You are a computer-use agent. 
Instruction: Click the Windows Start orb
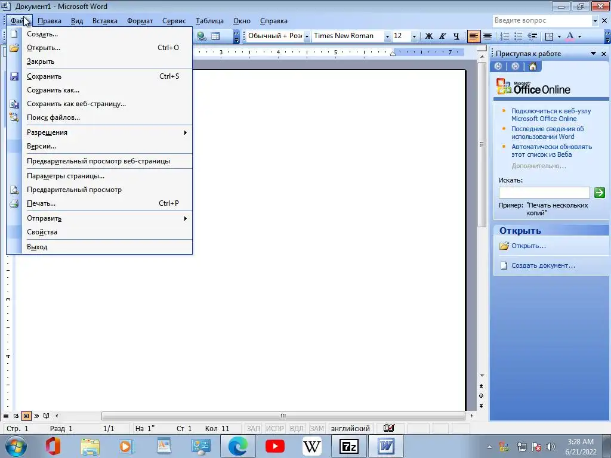pyautogui.click(x=16, y=446)
